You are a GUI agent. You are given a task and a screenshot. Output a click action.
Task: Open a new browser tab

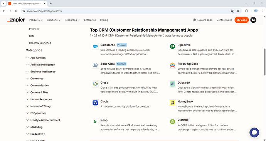(x=51, y=3)
